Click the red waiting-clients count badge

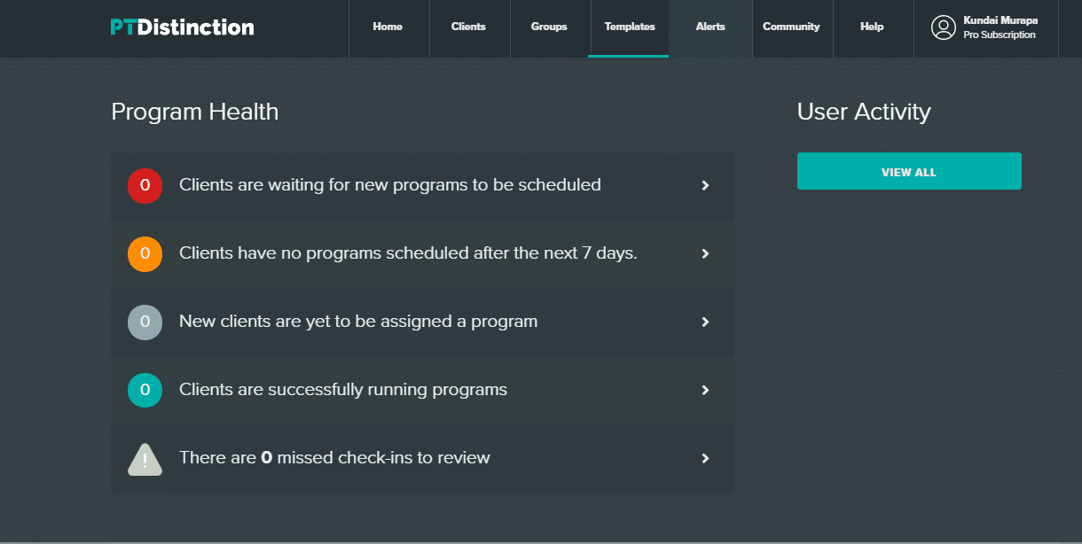click(x=145, y=186)
